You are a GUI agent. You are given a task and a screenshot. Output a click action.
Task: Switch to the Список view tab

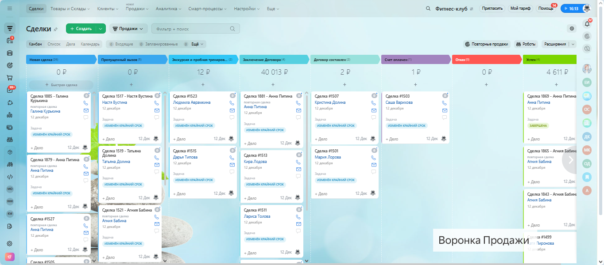coord(54,44)
